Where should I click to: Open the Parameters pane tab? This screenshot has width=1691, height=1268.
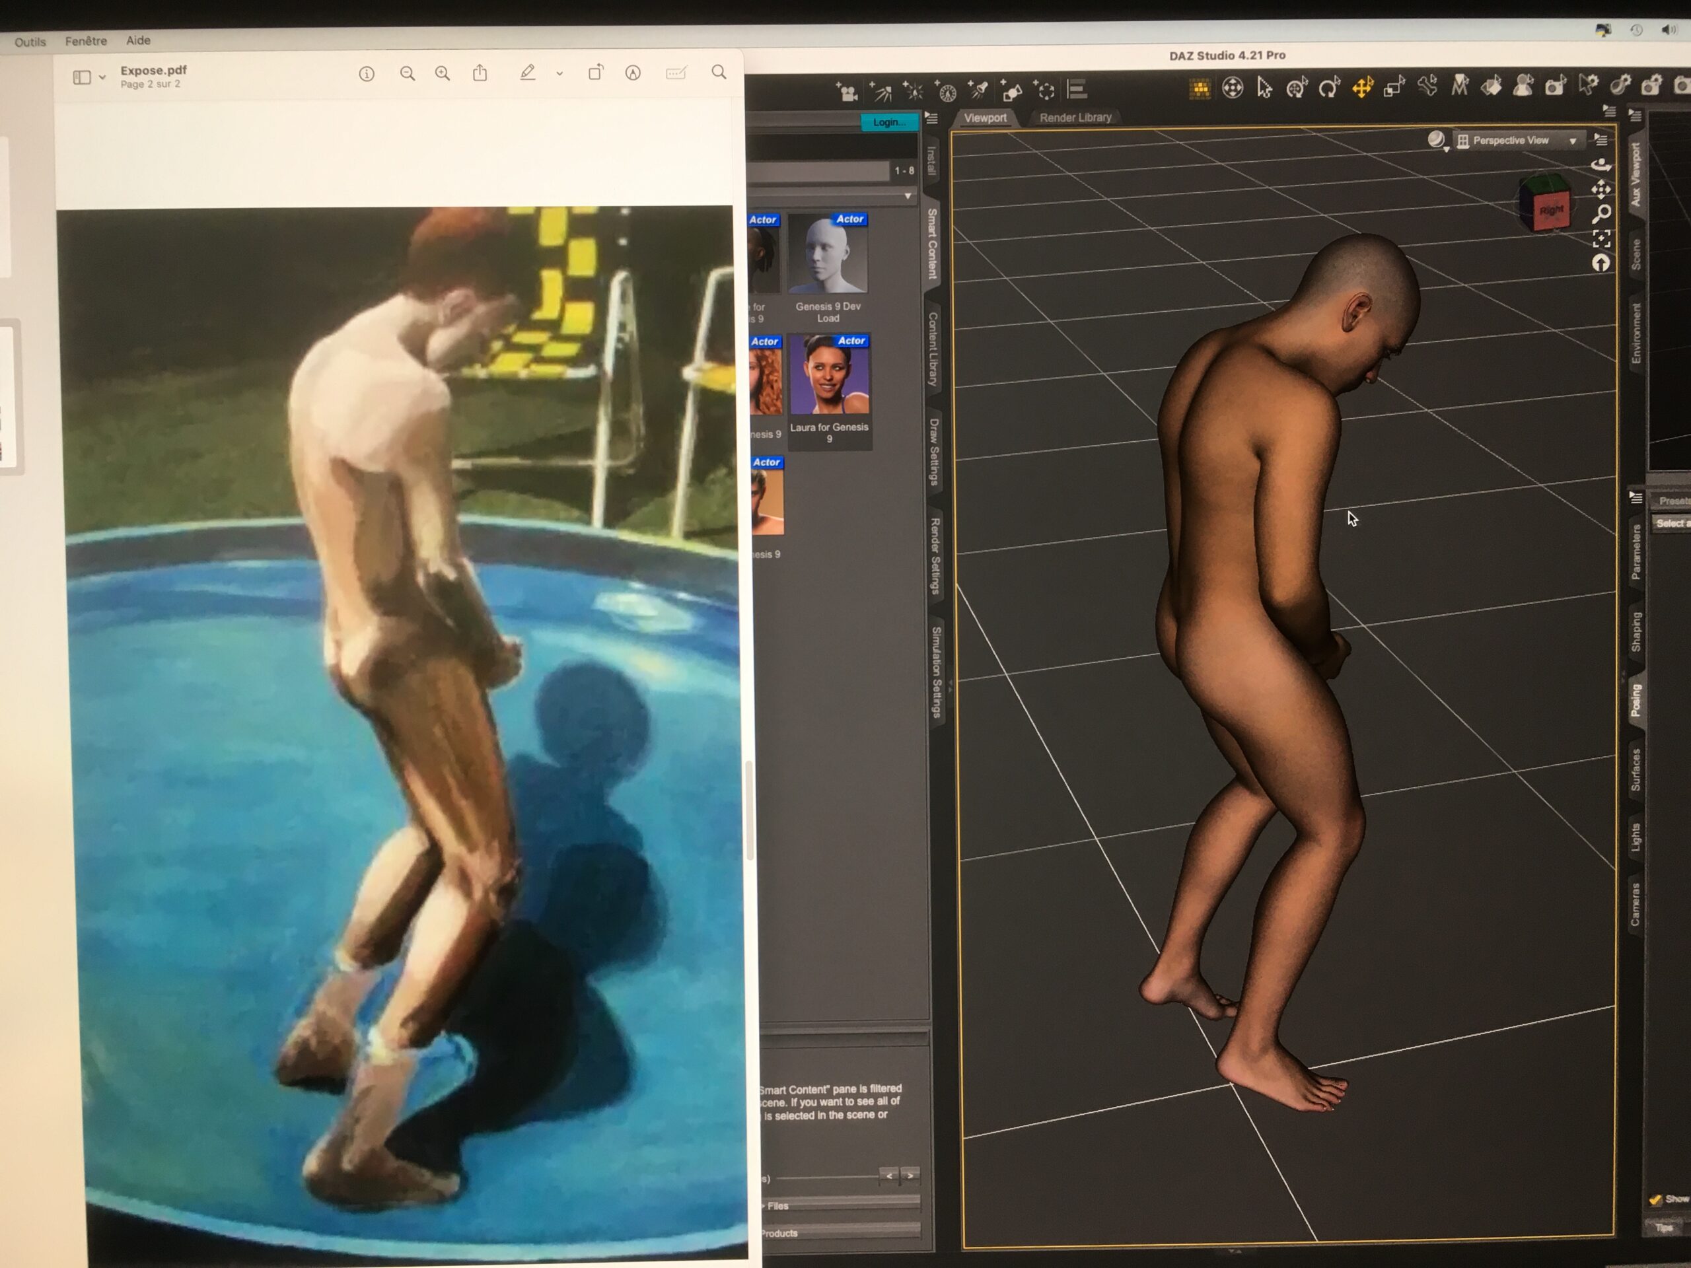tap(1636, 553)
